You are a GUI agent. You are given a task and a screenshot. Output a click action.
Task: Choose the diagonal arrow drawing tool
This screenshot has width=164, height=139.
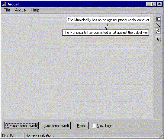[158, 25]
